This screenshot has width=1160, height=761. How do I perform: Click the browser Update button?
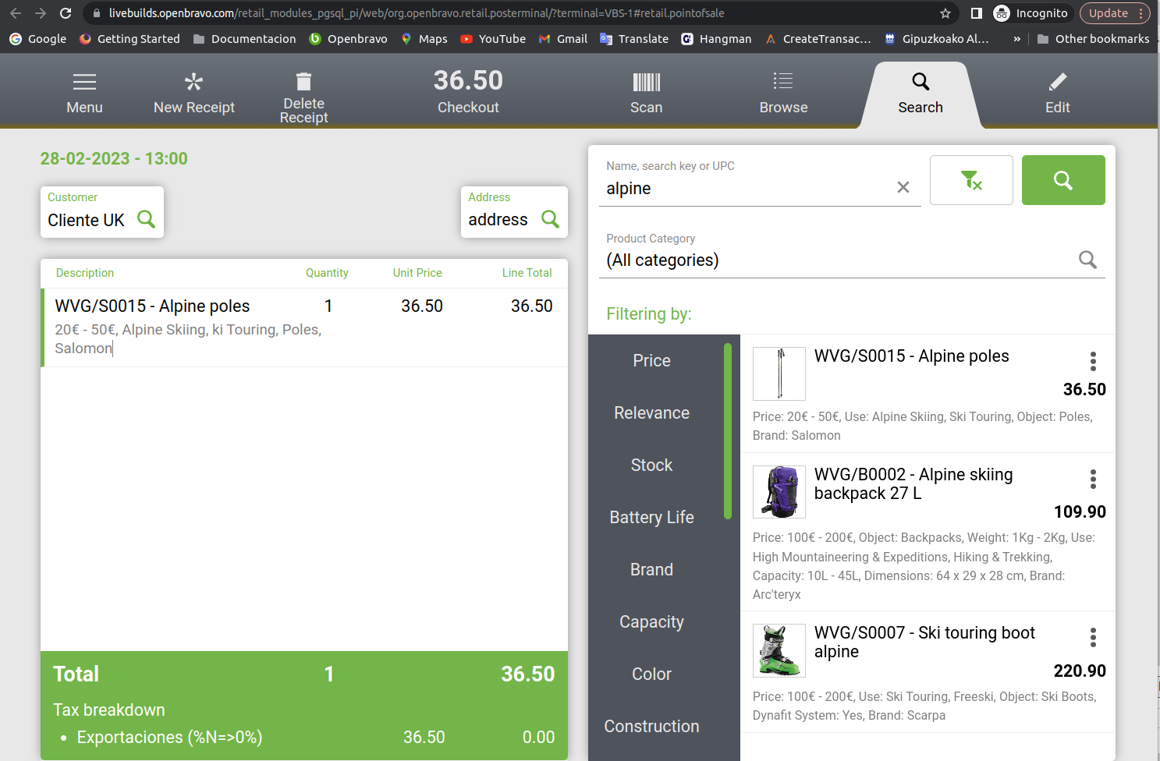(x=1115, y=13)
